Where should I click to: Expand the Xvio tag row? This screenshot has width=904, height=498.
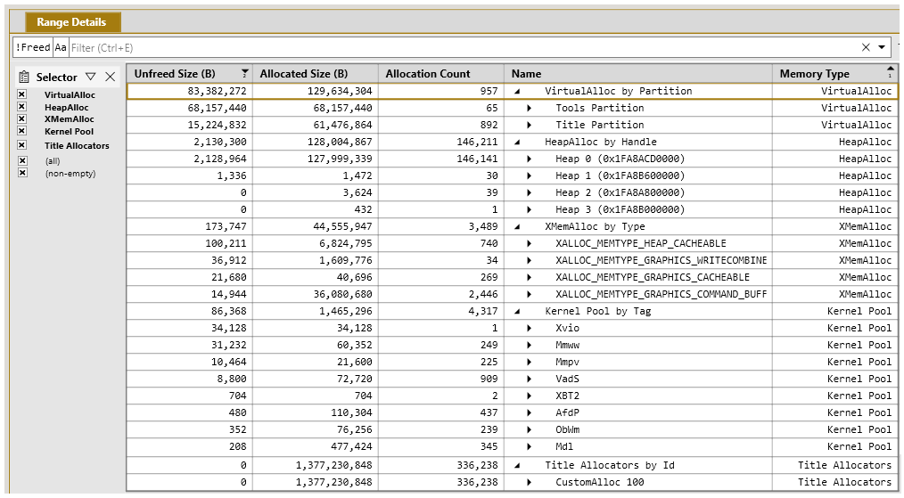click(529, 328)
